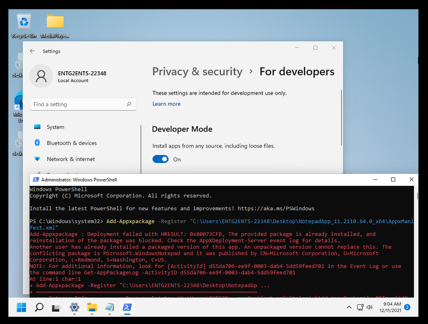Click the For developers breadcrumb title
This screenshot has height=324, width=428.
pos(297,72)
